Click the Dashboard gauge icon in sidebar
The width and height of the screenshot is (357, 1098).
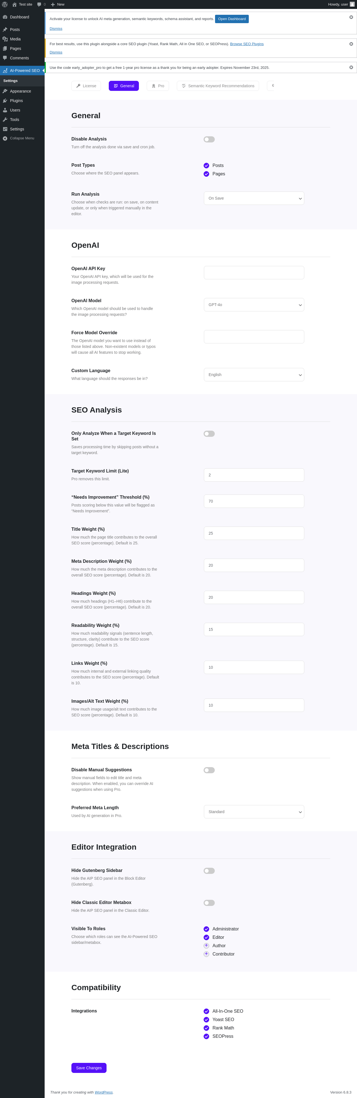click(x=5, y=17)
